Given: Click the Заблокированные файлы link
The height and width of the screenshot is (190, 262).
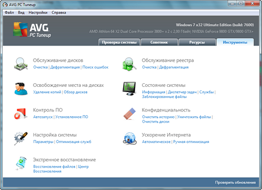Looking at the screenshot, I should (165, 97).
